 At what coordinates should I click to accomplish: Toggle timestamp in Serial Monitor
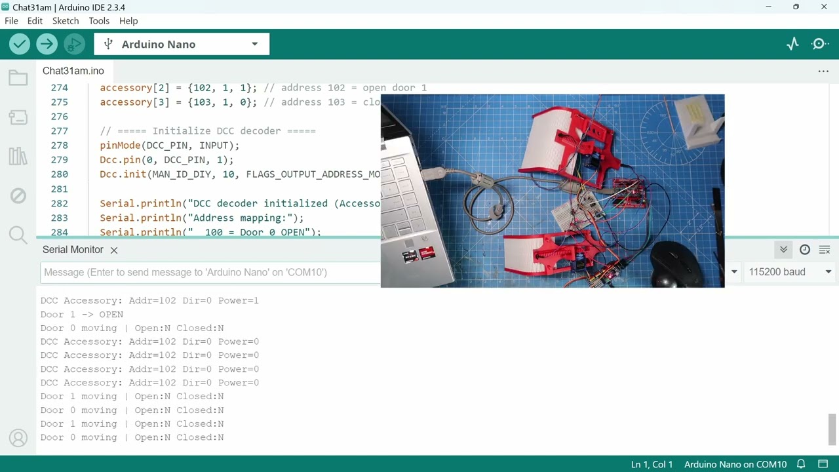tap(805, 250)
